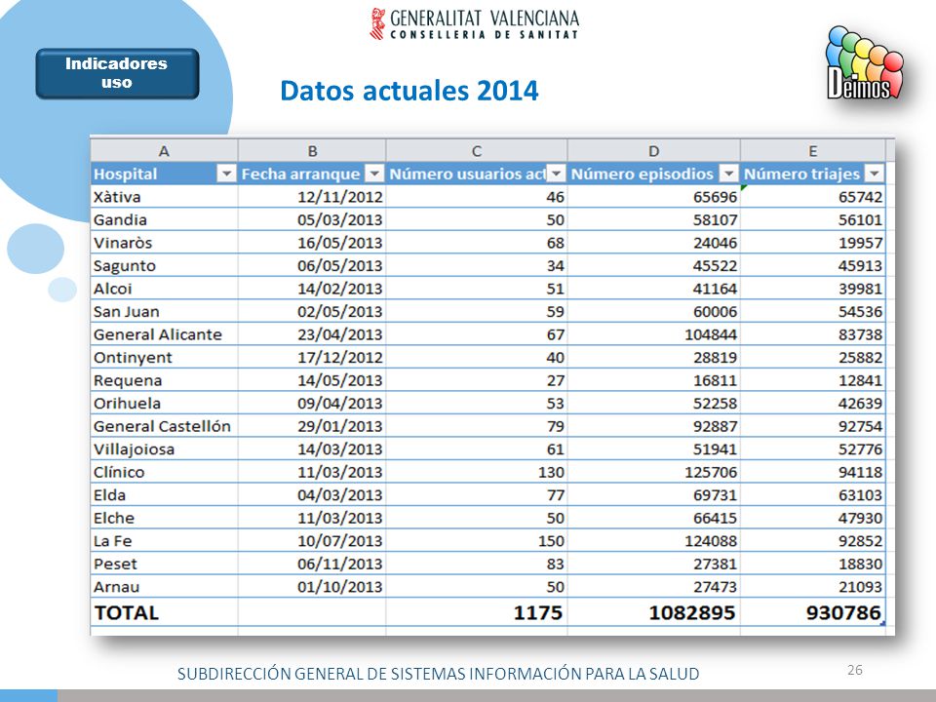Select the Alcoi hospital cell
The height and width of the screenshot is (702, 936).
coord(164,289)
